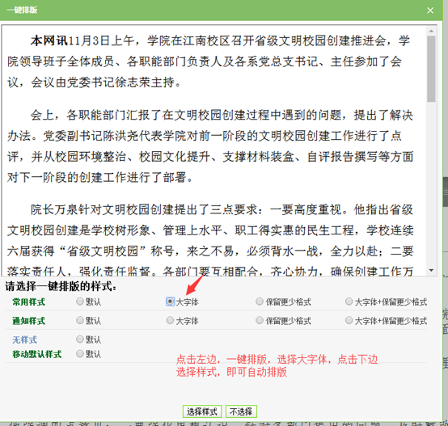Click the 无样式 category label
Viewport: 448px width, 426px height.
[x=24, y=340]
